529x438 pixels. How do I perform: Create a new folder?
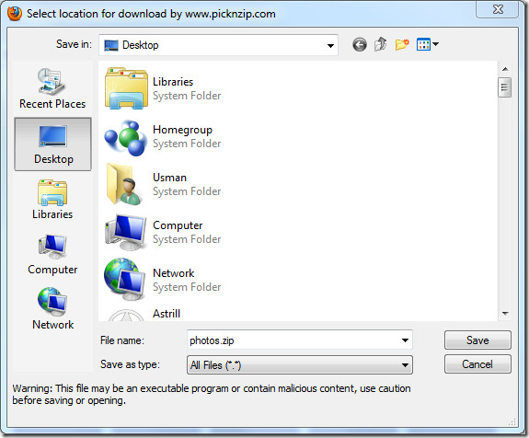(402, 44)
